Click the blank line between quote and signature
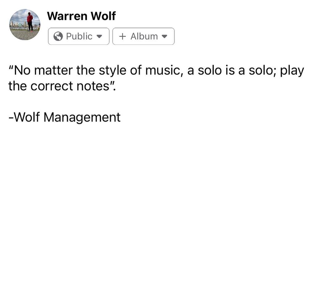Viewport: 332px width, 291px height. coord(92,102)
